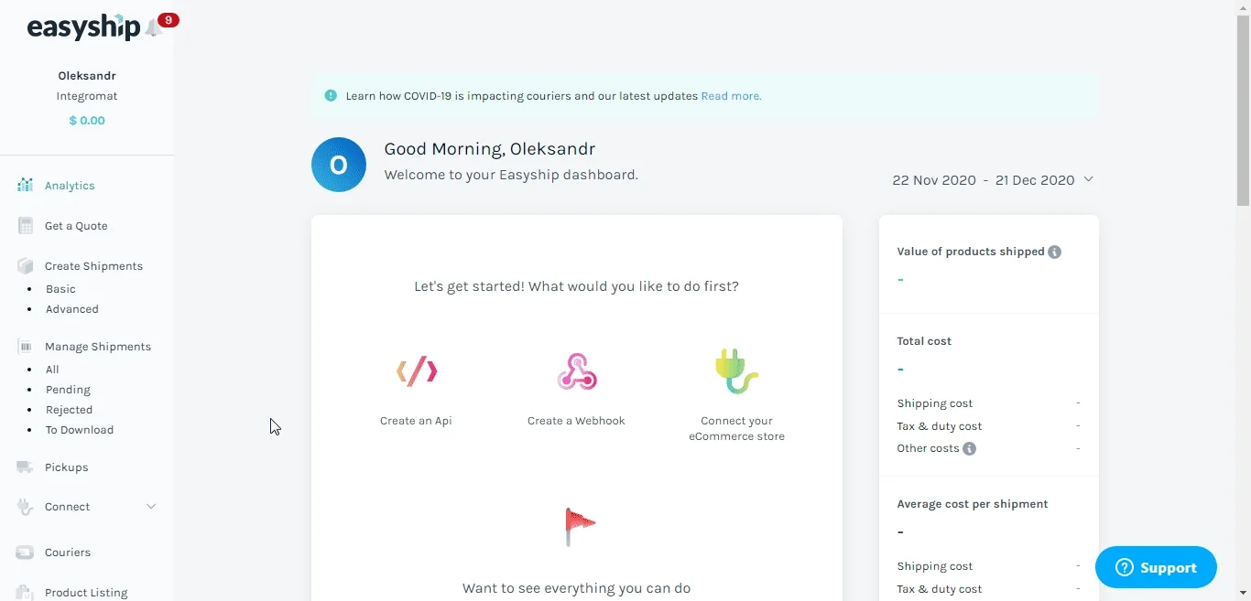Open the Product Listing menu item
Screen dimensions: 1251x601
coord(86,593)
